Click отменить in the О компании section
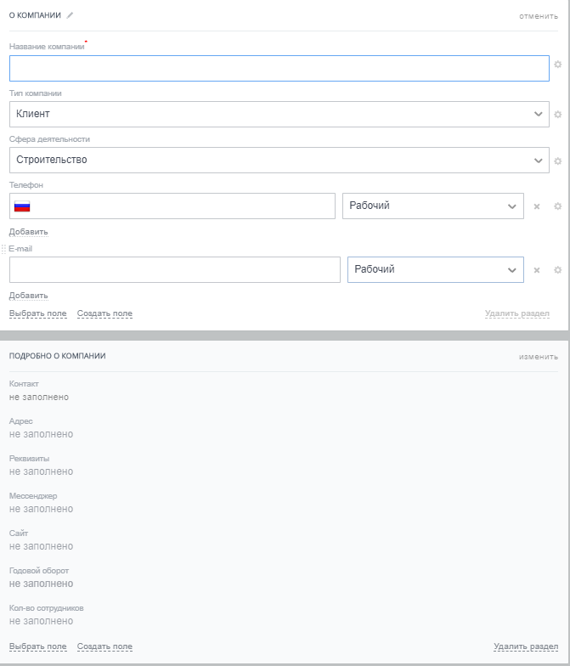This screenshot has width=570, height=666. point(539,15)
